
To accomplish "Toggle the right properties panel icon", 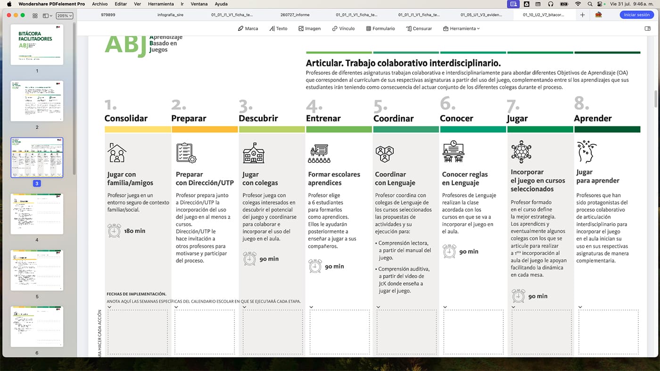I will coord(648,28).
